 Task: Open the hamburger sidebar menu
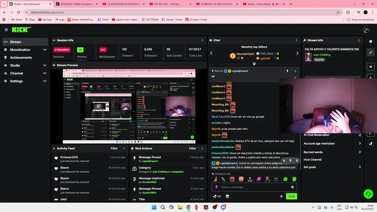pos(6,30)
